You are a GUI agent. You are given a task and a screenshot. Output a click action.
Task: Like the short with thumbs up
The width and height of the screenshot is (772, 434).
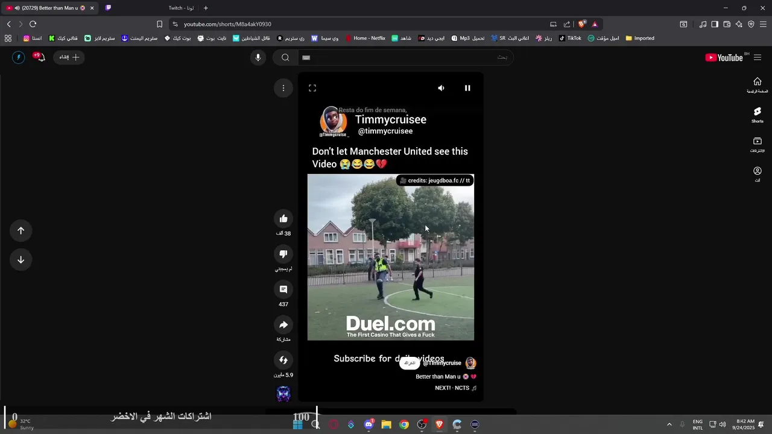pos(283,218)
